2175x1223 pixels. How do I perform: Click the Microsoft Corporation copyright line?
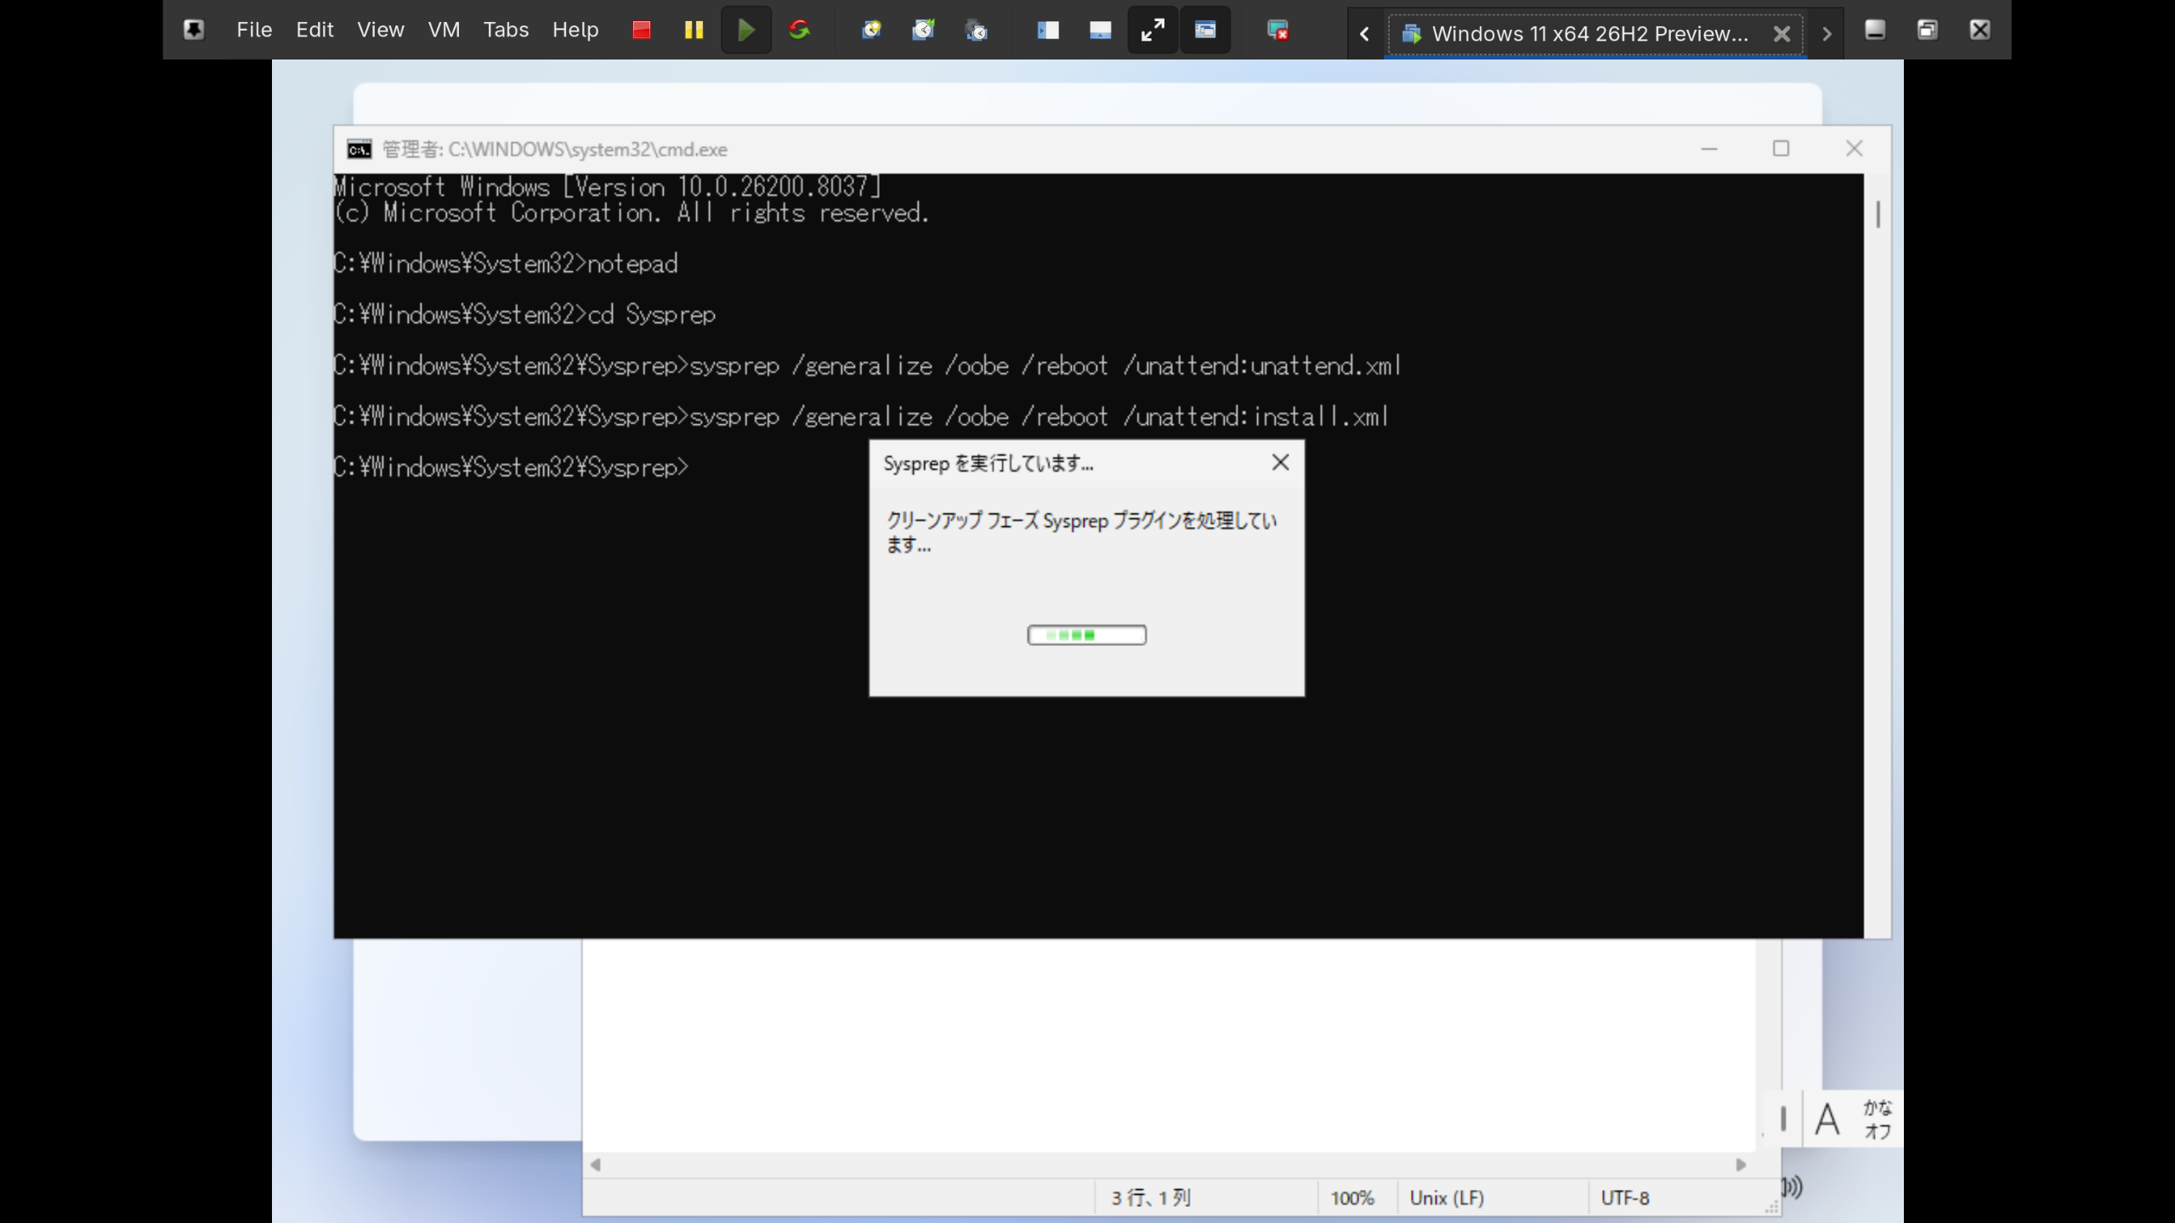632,212
